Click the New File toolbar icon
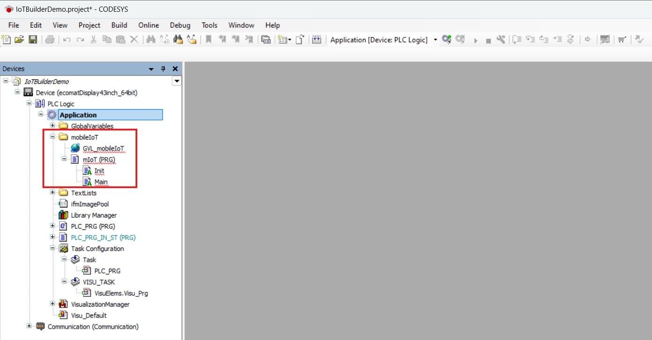 point(7,40)
